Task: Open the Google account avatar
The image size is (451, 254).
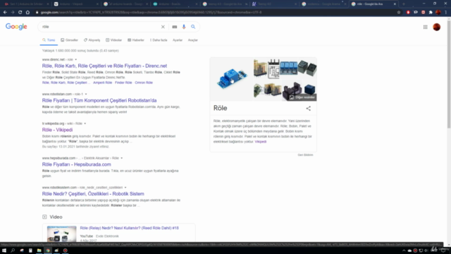Action: pyautogui.click(x=437, y=27)
